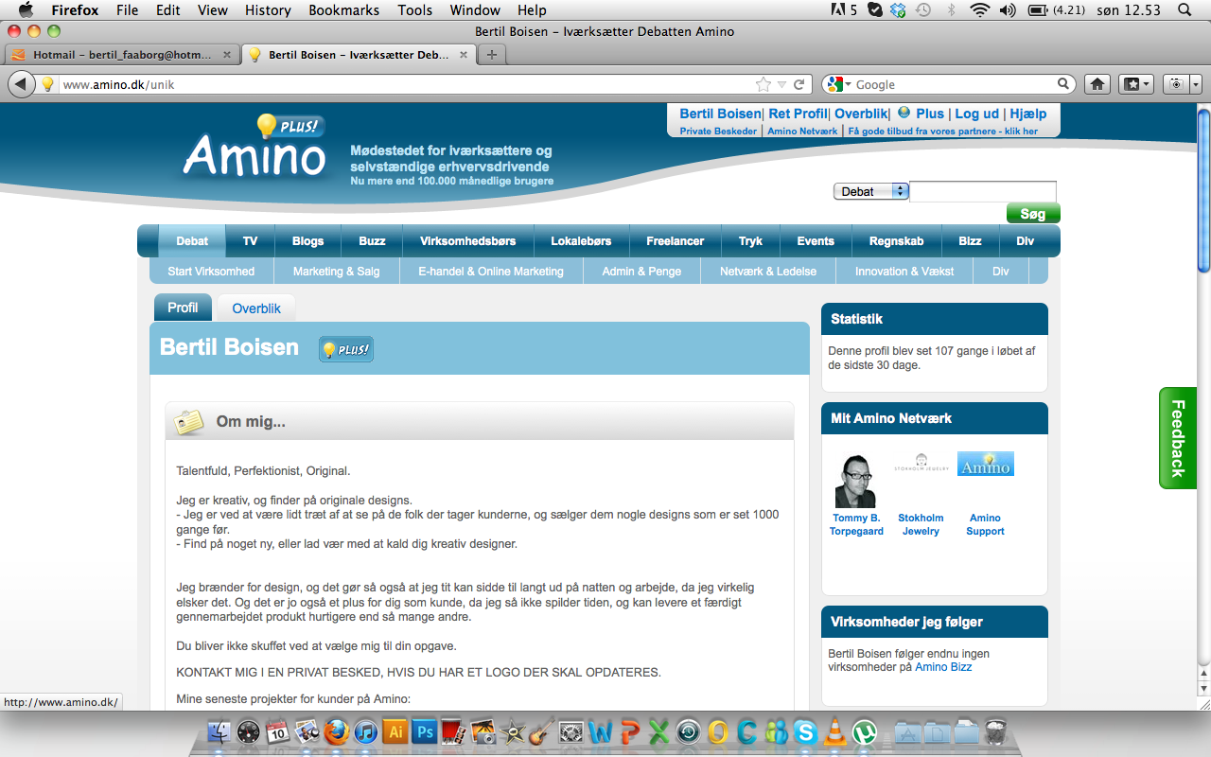The width and height of the screenshot is (1211, 757).
Task: Switch to the Hotmail tab
Action: pos(121,55)
